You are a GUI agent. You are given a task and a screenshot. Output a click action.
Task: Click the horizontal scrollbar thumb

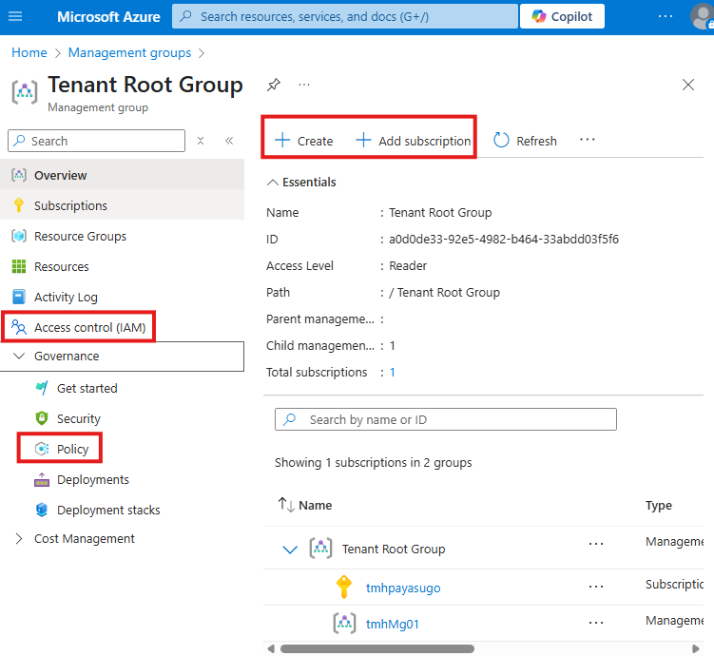377,648
